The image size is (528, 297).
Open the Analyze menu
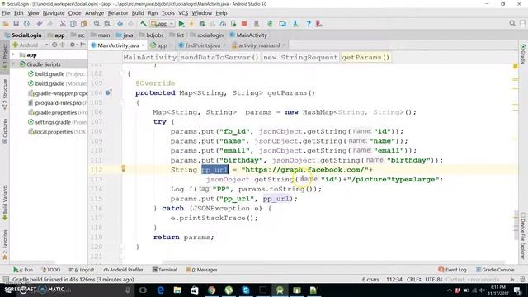tap(94, 13)
